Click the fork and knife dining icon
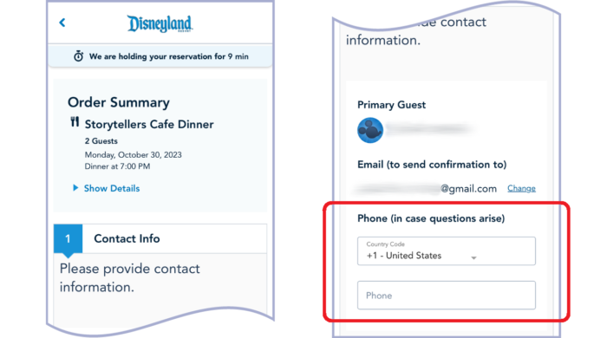Image resolution: width=607 pixels, height=338 pixels. [x=75, y=122]
